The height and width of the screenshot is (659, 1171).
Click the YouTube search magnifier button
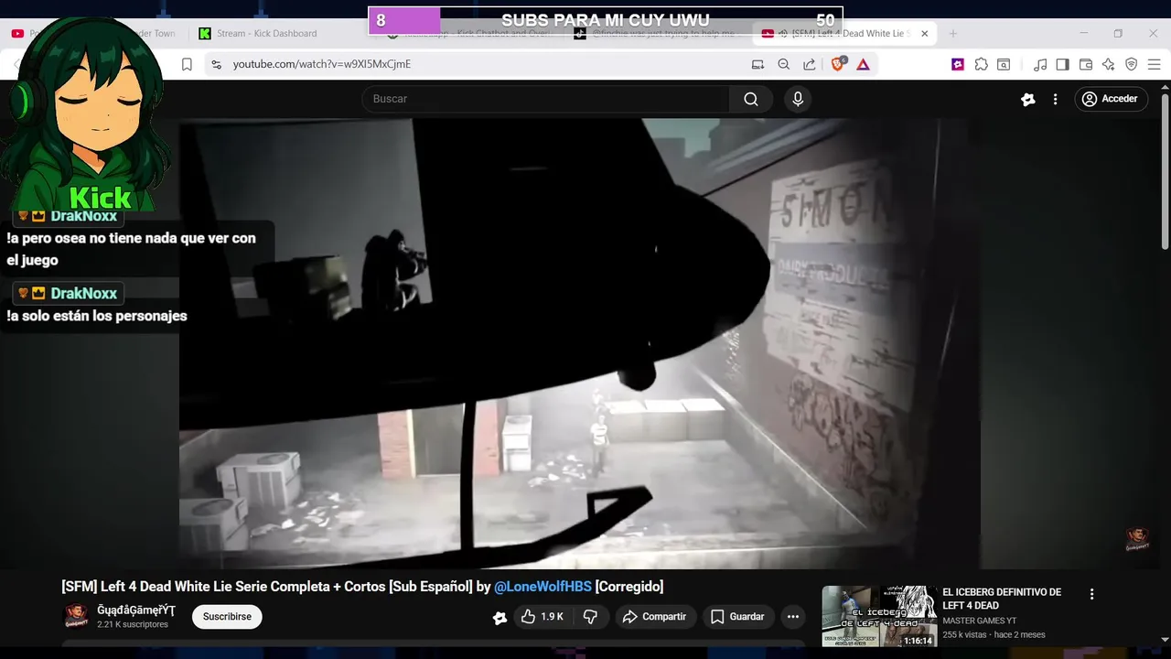[751, 99]
